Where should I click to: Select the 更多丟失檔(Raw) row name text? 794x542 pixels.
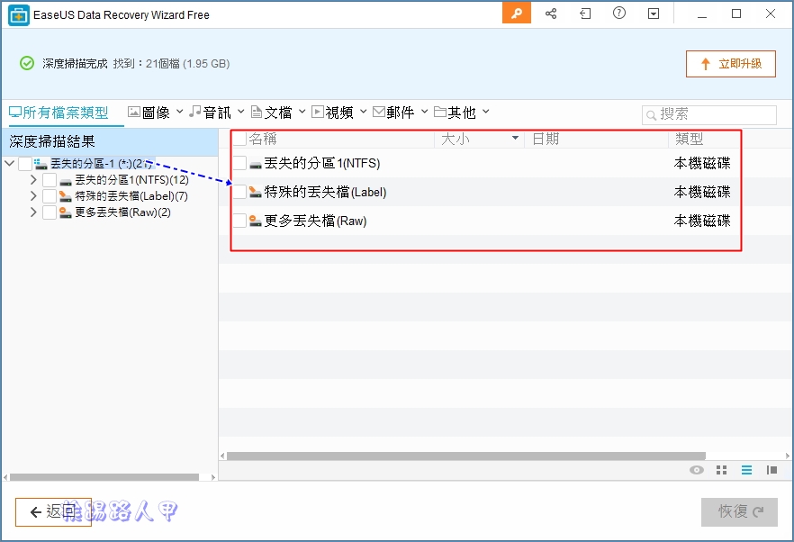(x=315, y=221)
